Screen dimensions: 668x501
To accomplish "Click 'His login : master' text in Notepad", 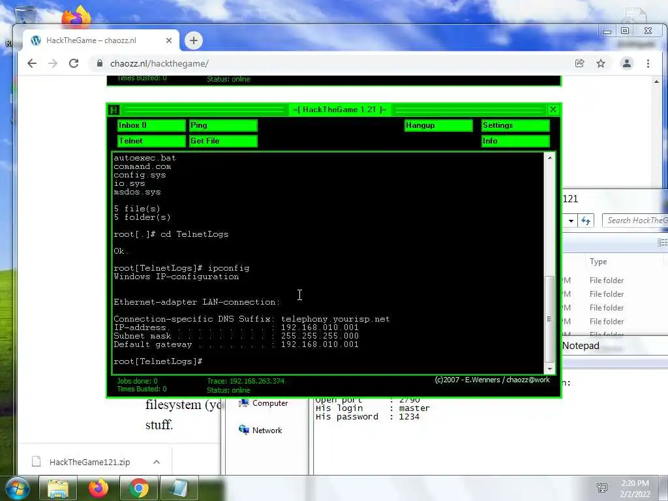I will click(372, 408).
